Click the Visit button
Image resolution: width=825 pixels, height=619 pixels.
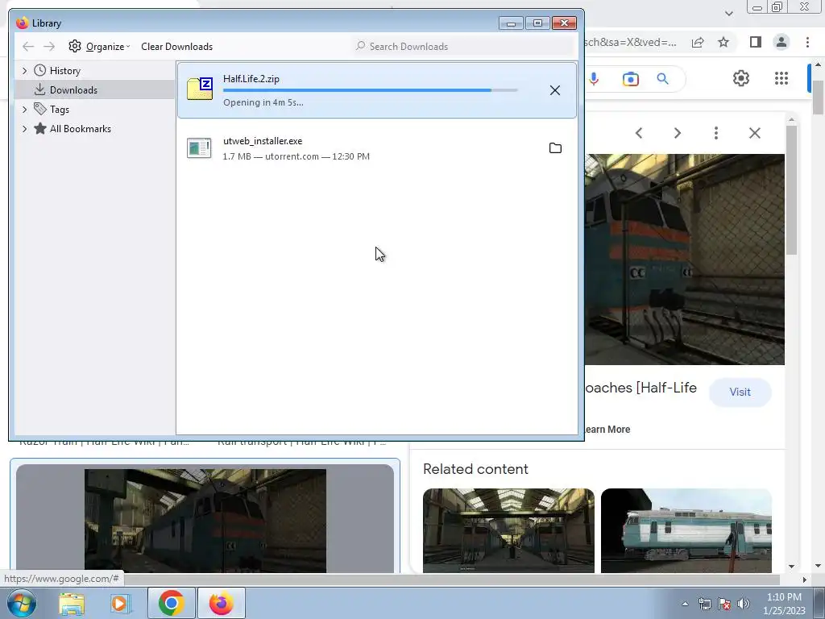(x=740, y=393)
